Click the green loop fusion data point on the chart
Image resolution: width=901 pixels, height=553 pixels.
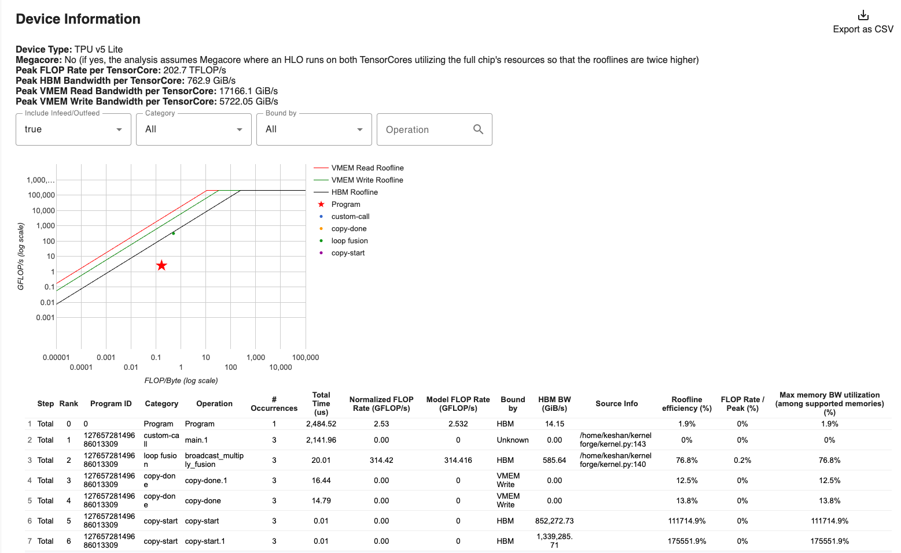173,233
